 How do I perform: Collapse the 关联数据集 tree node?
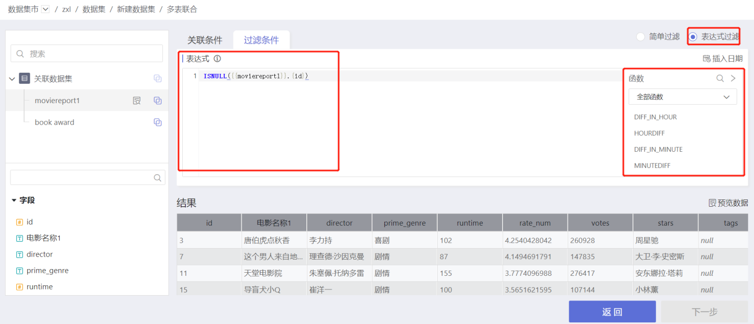tap(12, 79)
